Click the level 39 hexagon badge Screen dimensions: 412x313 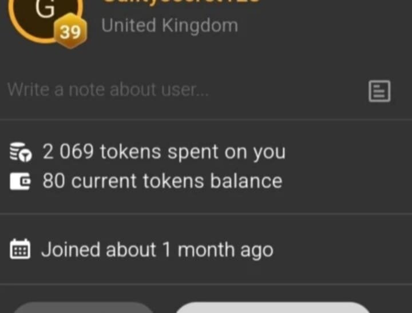pos(70,31)
